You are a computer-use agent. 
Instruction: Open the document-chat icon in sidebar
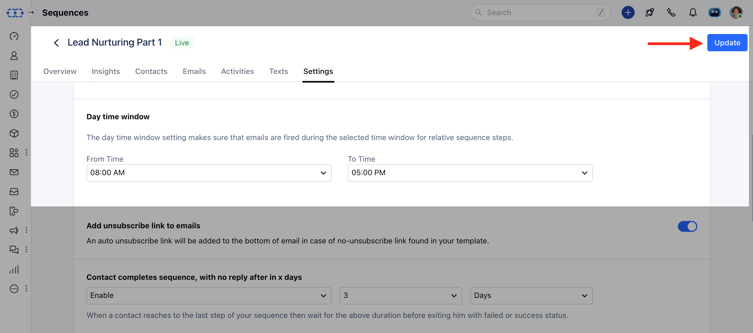tap(14, 211)
